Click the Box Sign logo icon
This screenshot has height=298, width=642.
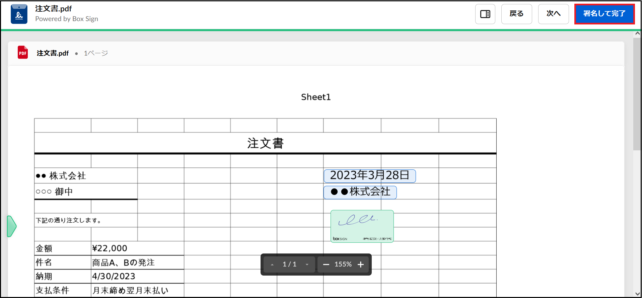point(19,14)
